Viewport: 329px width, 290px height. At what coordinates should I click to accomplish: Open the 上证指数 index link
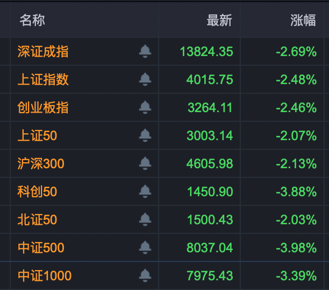click(43, 80)
